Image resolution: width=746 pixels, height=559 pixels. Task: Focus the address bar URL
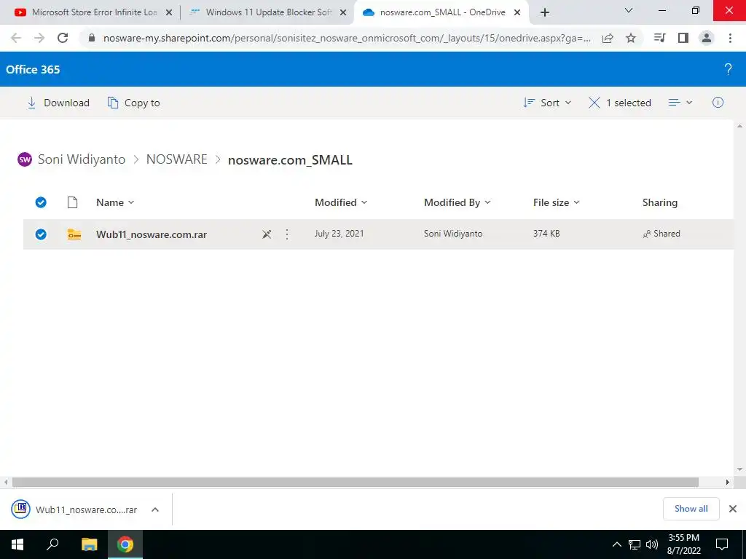pyautogui.click(x=347, y=38)
